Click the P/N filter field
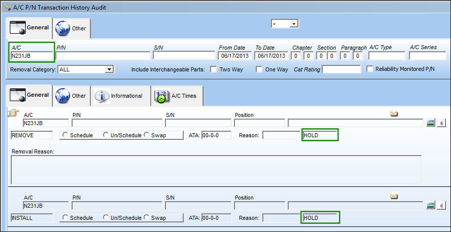The image size is (451, 232). [x=103, y=56]
